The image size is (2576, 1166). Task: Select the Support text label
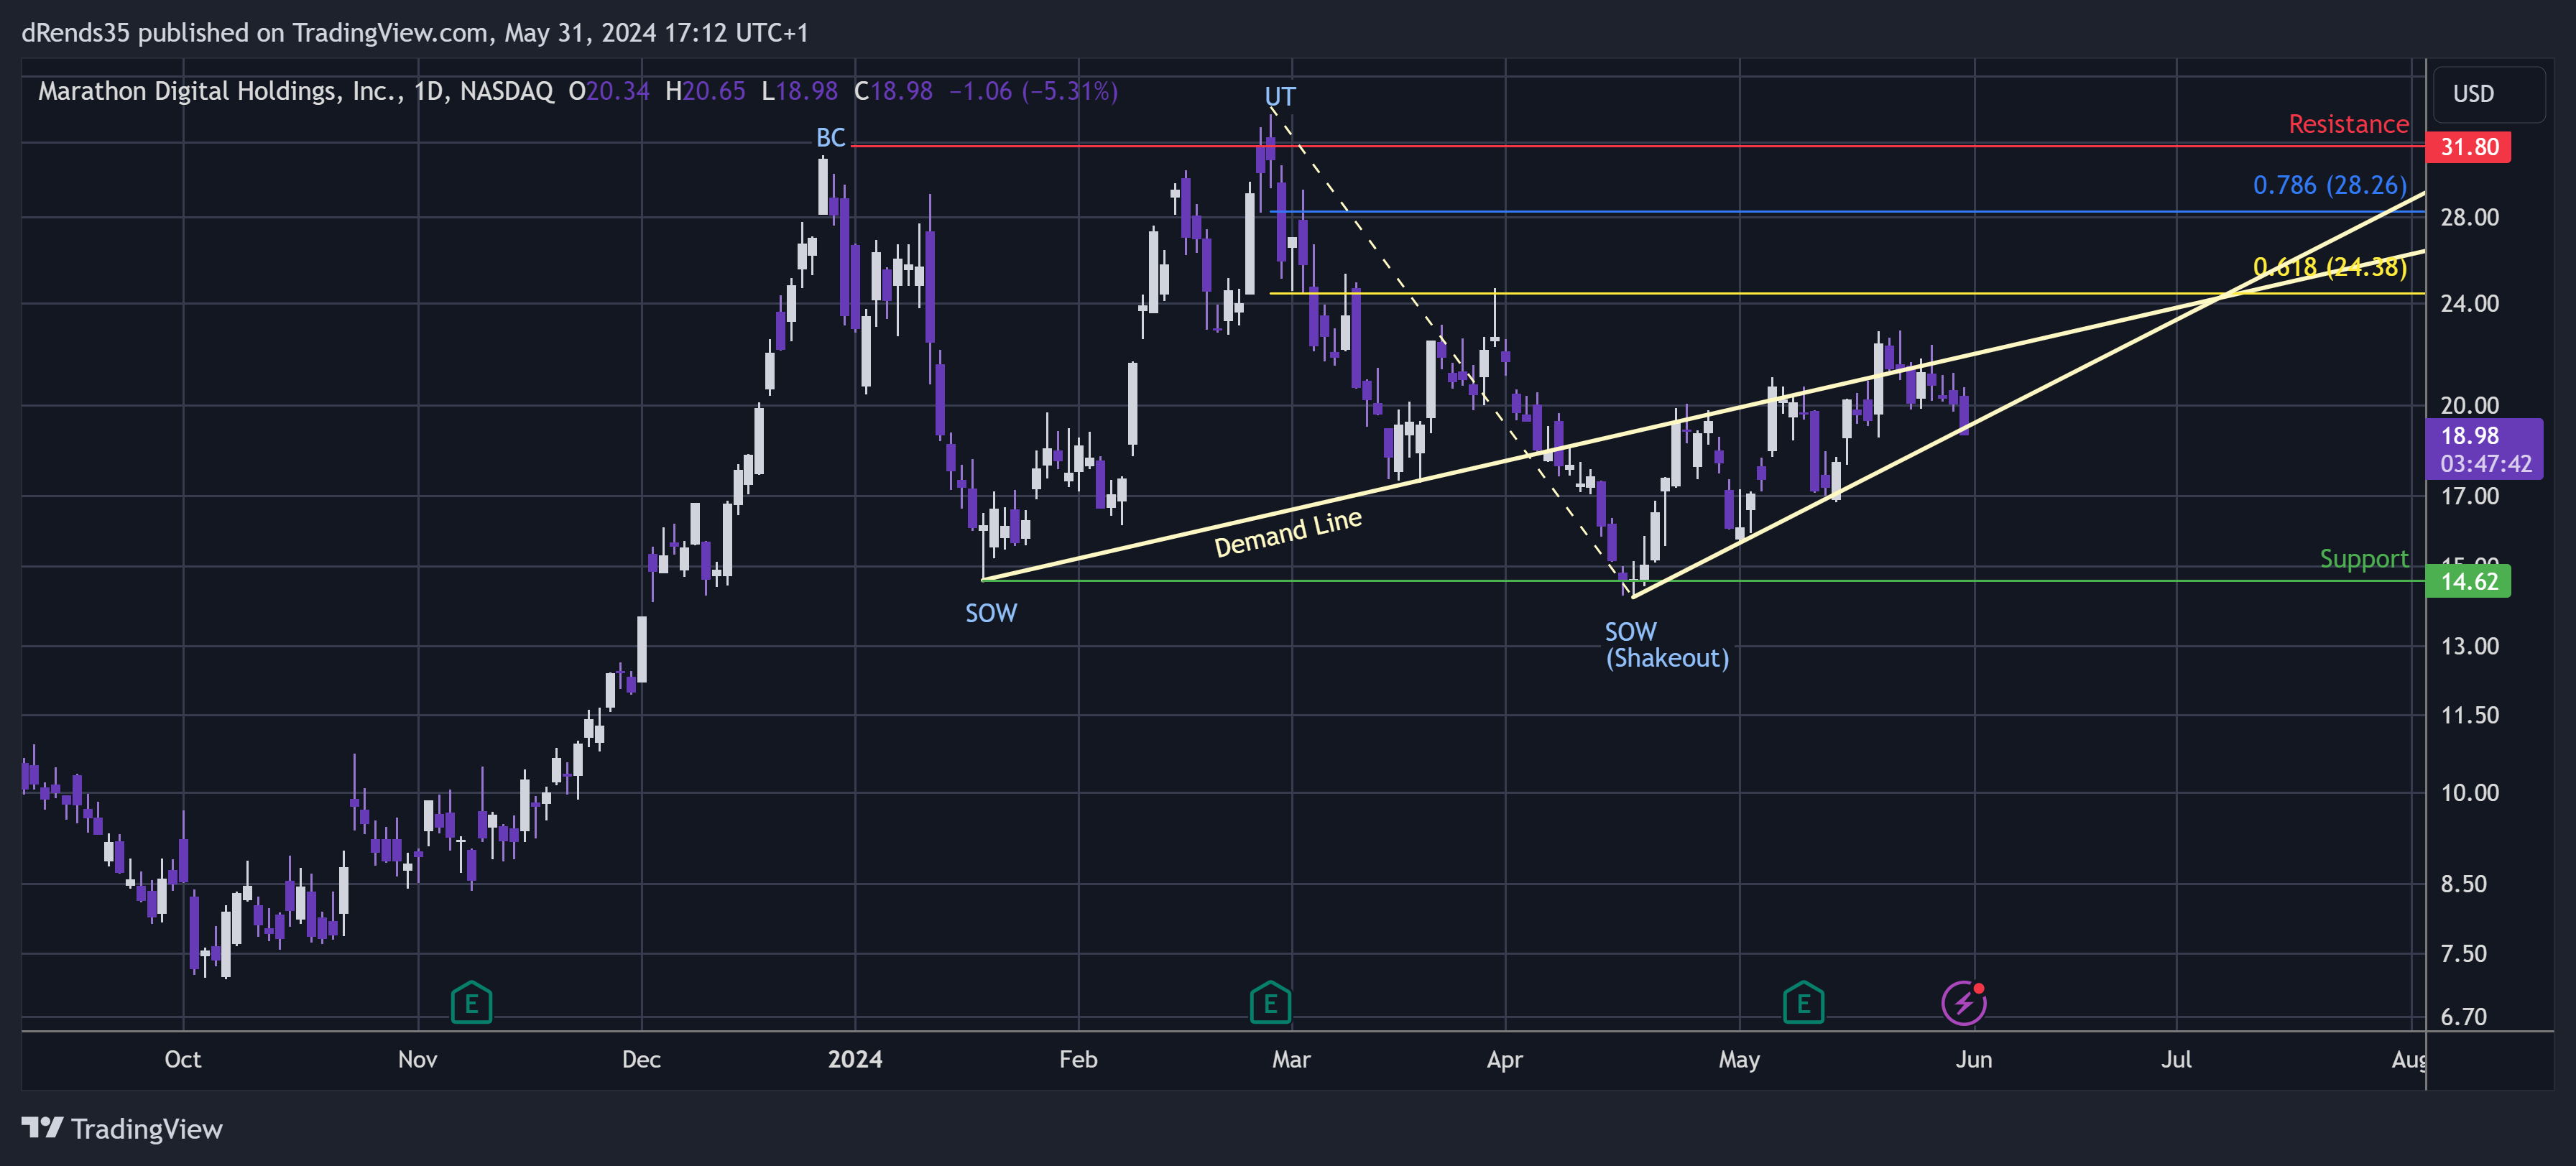2363,558
